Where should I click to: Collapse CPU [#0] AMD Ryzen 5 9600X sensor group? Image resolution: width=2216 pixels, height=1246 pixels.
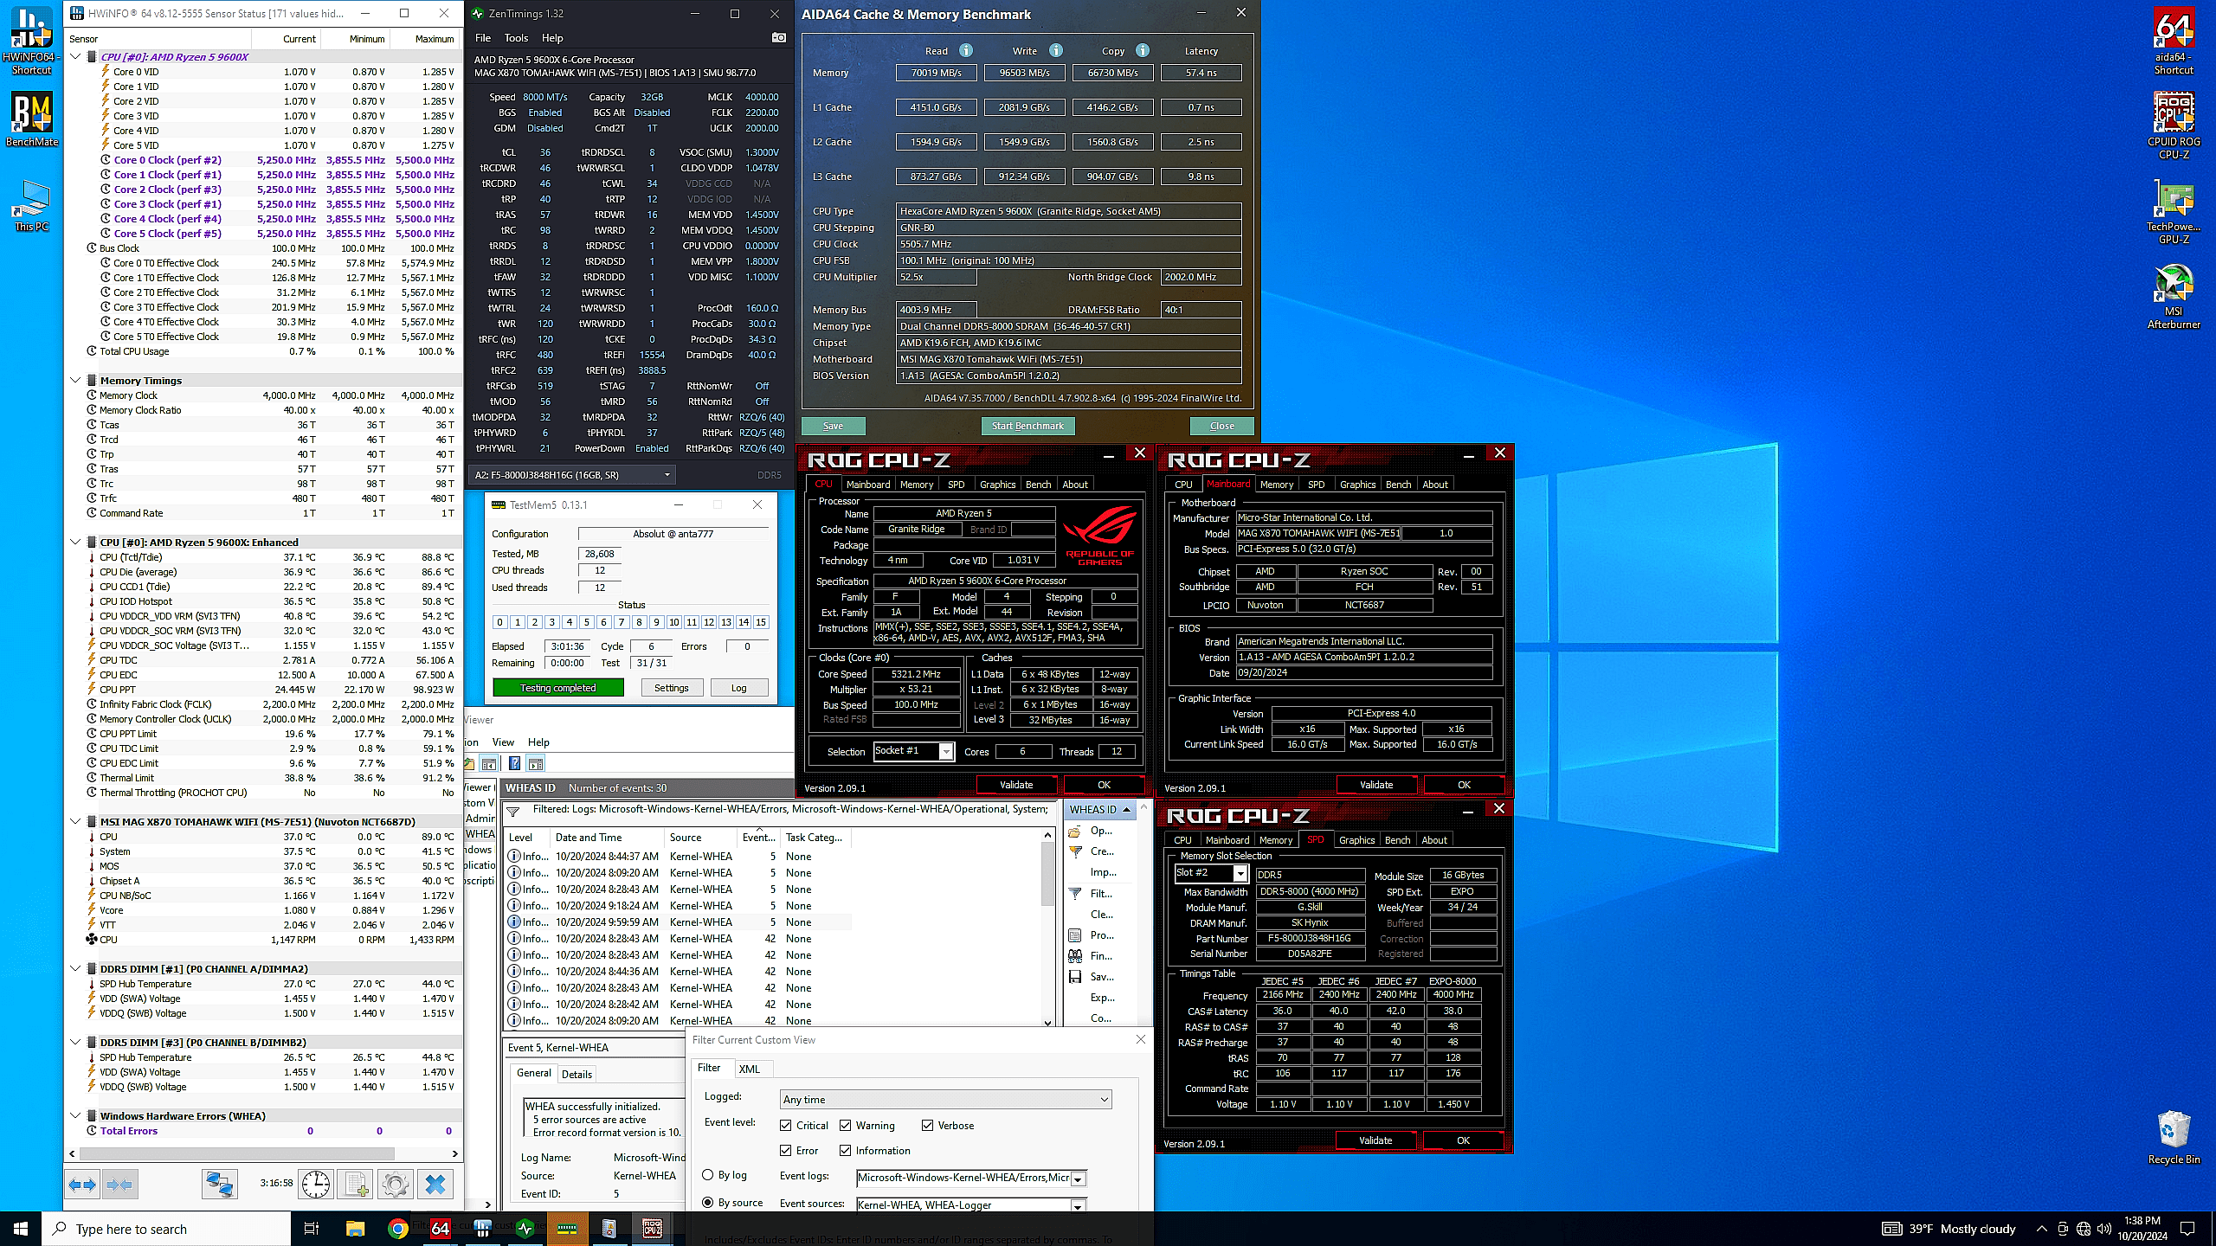76,57
